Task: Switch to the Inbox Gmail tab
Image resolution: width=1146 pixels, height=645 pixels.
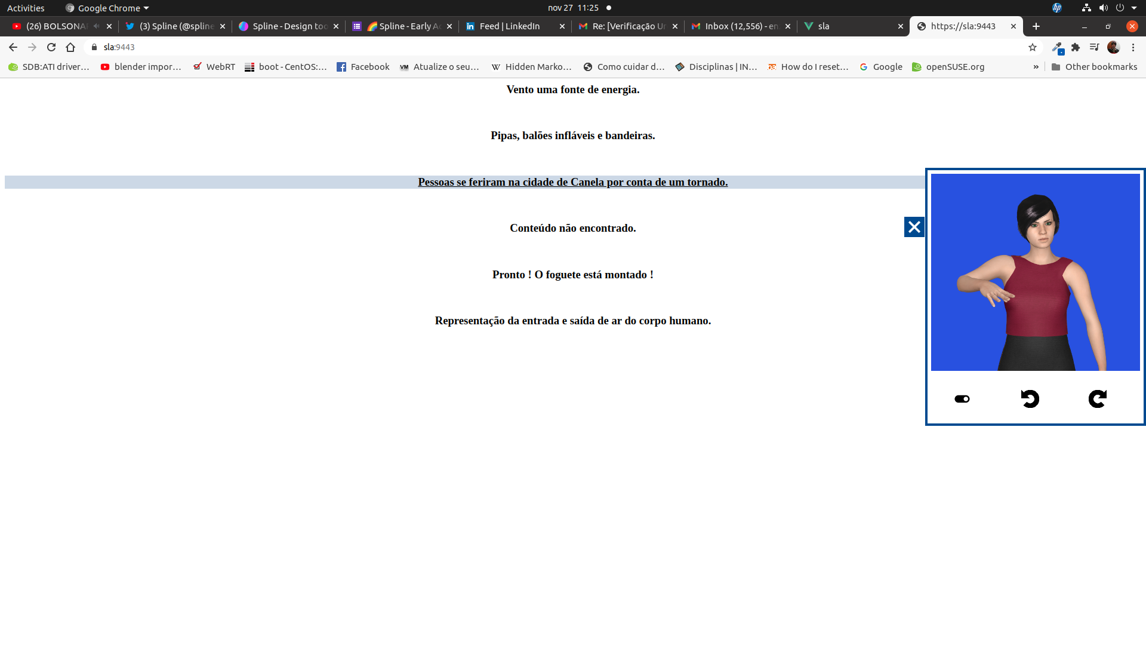Action: 740,26
